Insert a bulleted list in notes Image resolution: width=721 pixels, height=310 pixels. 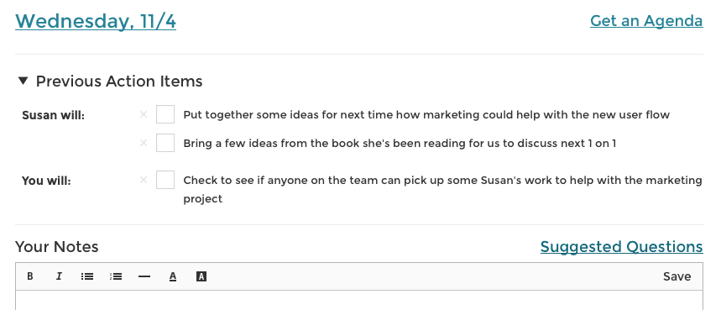pyautogui.click(x=87, y=276)
